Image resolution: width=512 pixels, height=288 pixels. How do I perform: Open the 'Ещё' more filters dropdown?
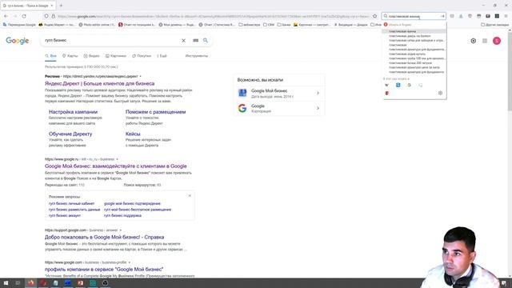click(162, 56)
